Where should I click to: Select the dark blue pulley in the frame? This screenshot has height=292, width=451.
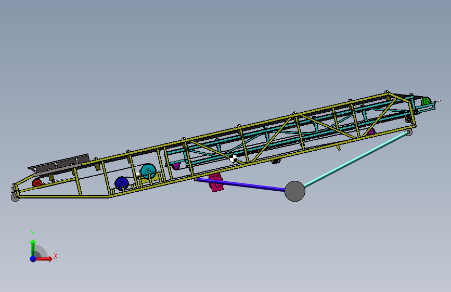tap(122, 183)
